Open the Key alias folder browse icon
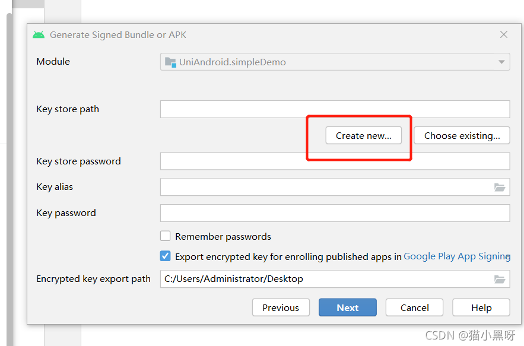 500,187
